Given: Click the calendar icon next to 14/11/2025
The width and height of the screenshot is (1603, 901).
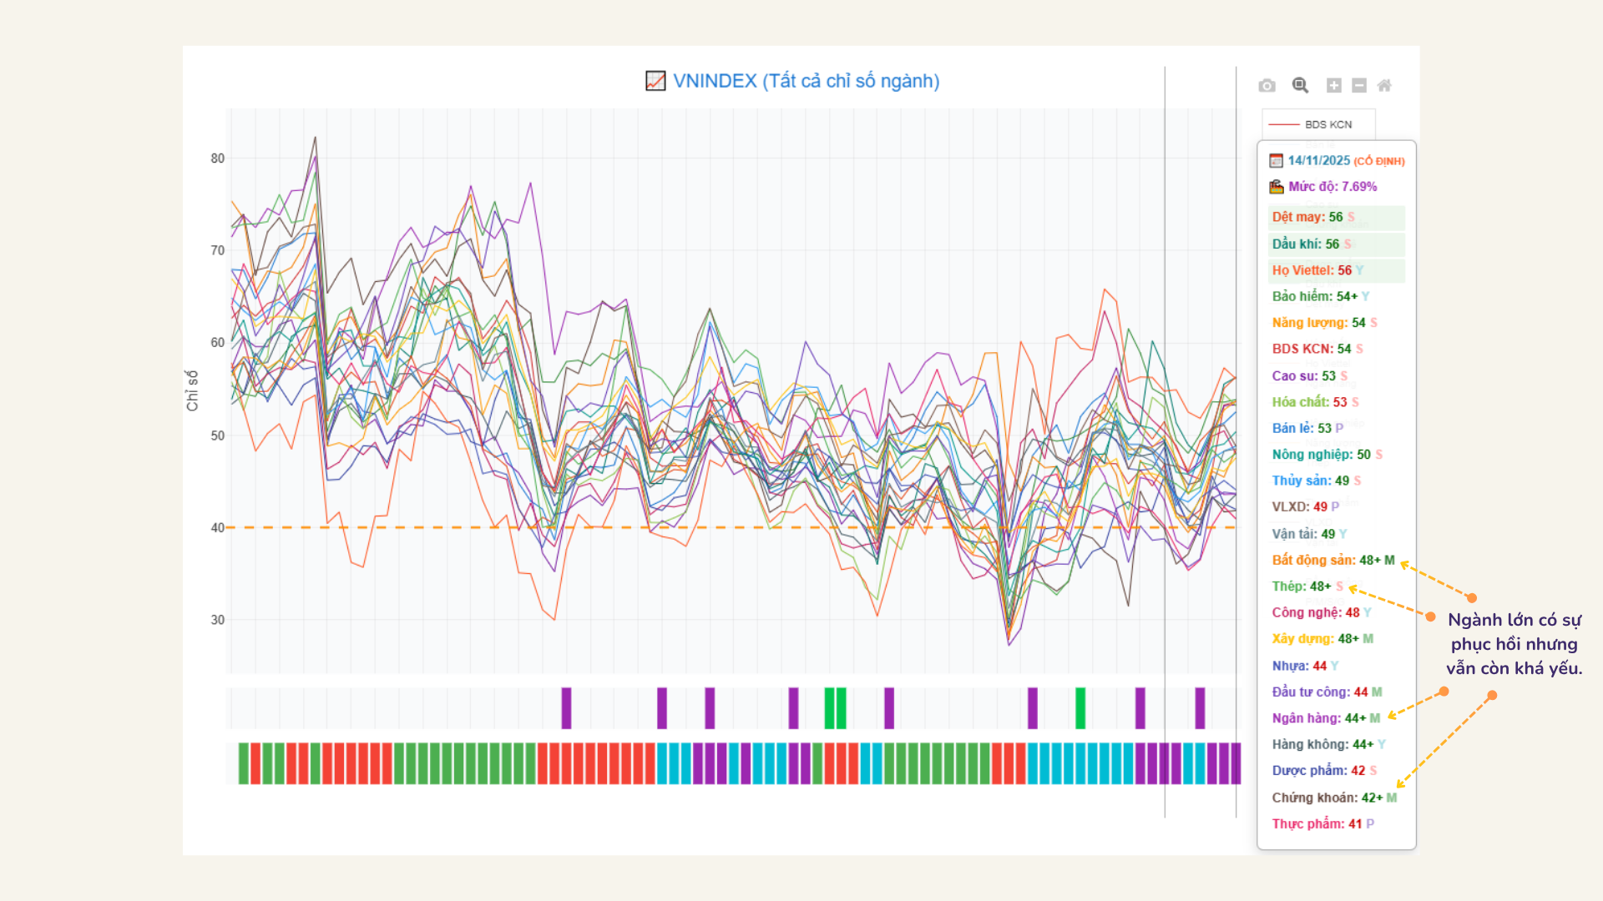Looking at the screenshot, I should [1276, 160].
